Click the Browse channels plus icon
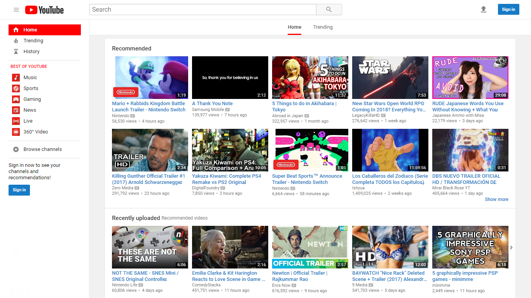 tap(16, 149)
